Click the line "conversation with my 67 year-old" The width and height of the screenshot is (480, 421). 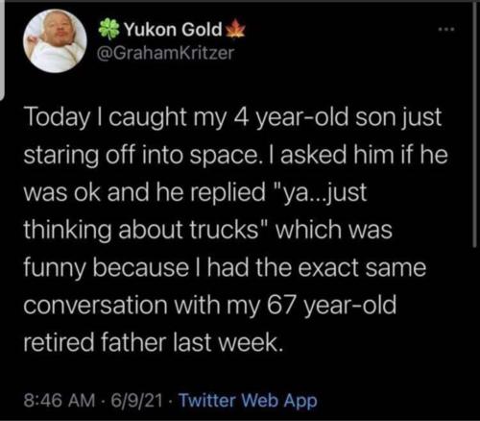pyautogui.click(x=210, y=305)
